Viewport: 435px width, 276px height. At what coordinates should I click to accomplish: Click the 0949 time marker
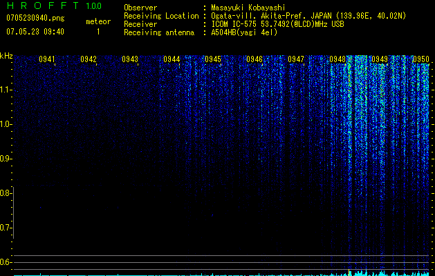tap(380, 59)
